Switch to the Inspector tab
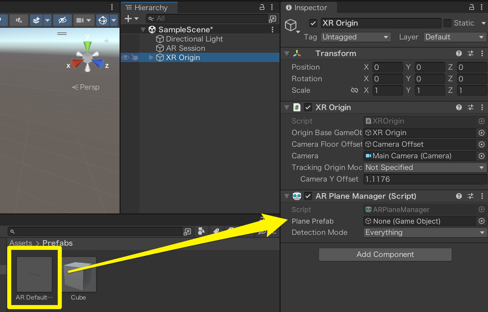 [308, 8]
